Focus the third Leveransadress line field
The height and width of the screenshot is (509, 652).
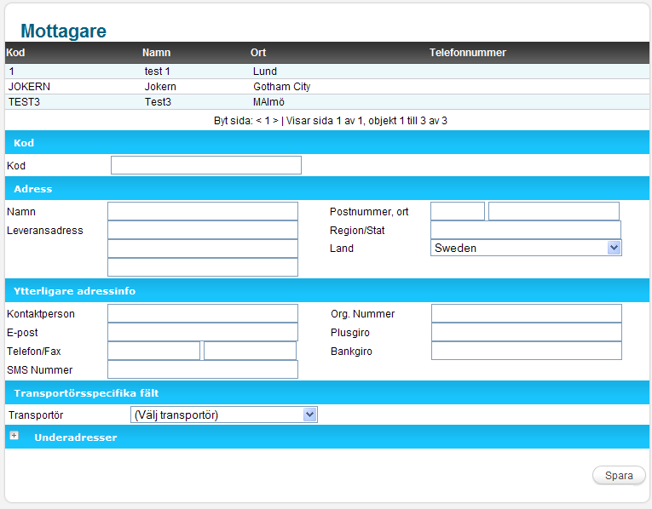click(203, 267)
